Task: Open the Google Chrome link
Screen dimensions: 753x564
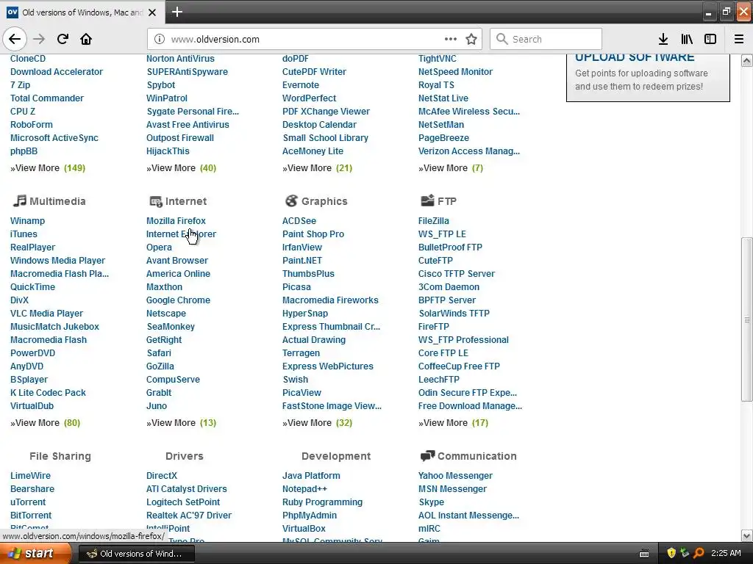Action: click(x=178, y=300)
